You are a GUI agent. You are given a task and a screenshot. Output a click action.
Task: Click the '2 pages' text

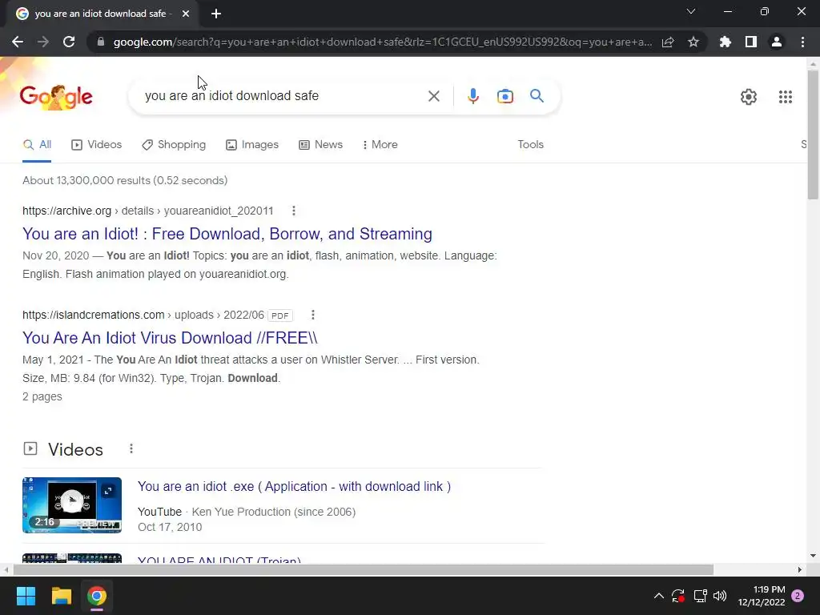42,396
